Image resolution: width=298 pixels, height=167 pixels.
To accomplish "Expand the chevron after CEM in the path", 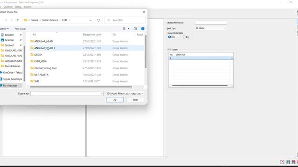I will tap(69, 20).
